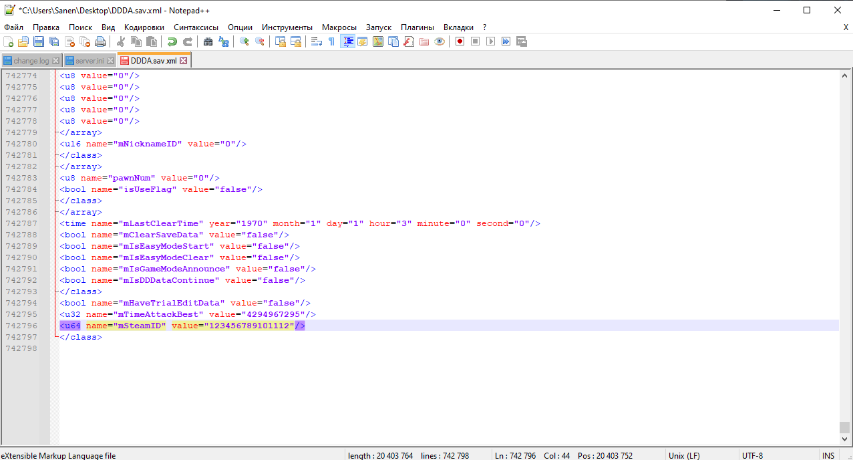Open the Кодировки menu

click(x=144, y=27)
